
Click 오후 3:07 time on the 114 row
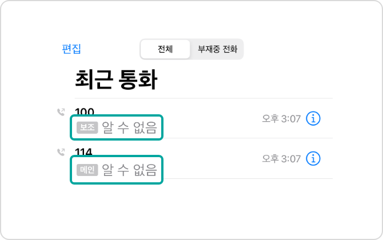[281, 158]
